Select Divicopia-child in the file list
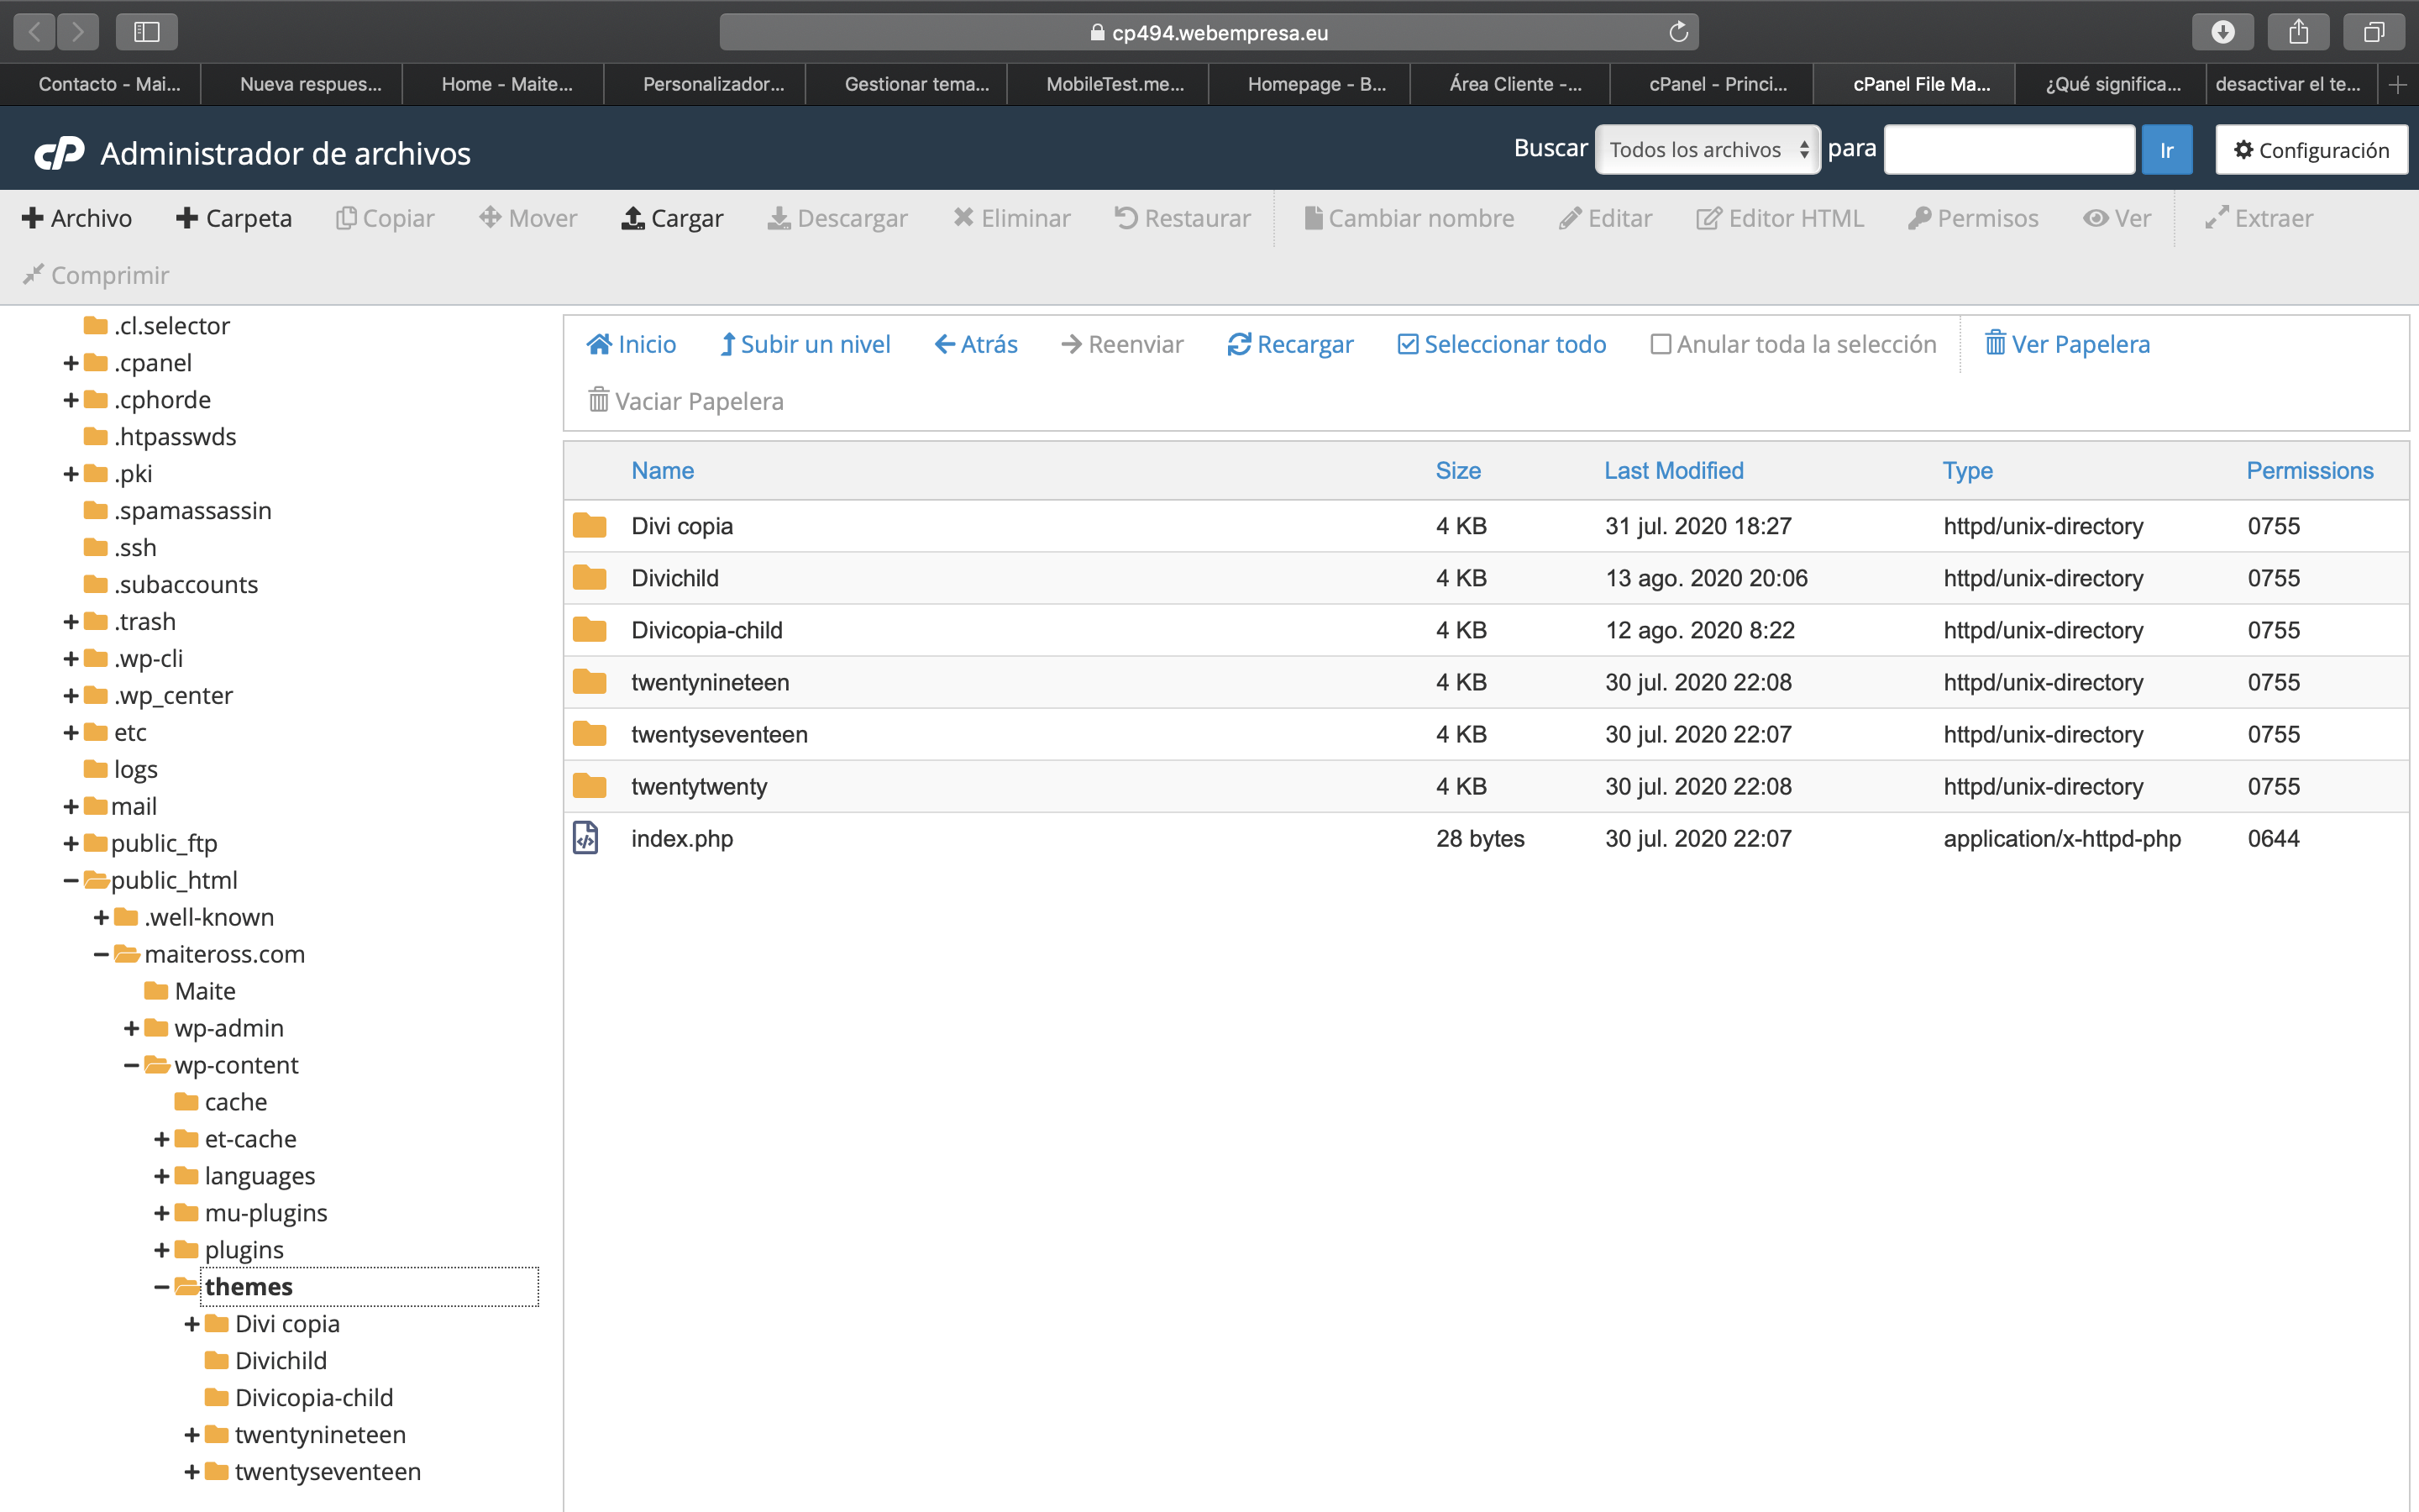 coord(1485,630)
